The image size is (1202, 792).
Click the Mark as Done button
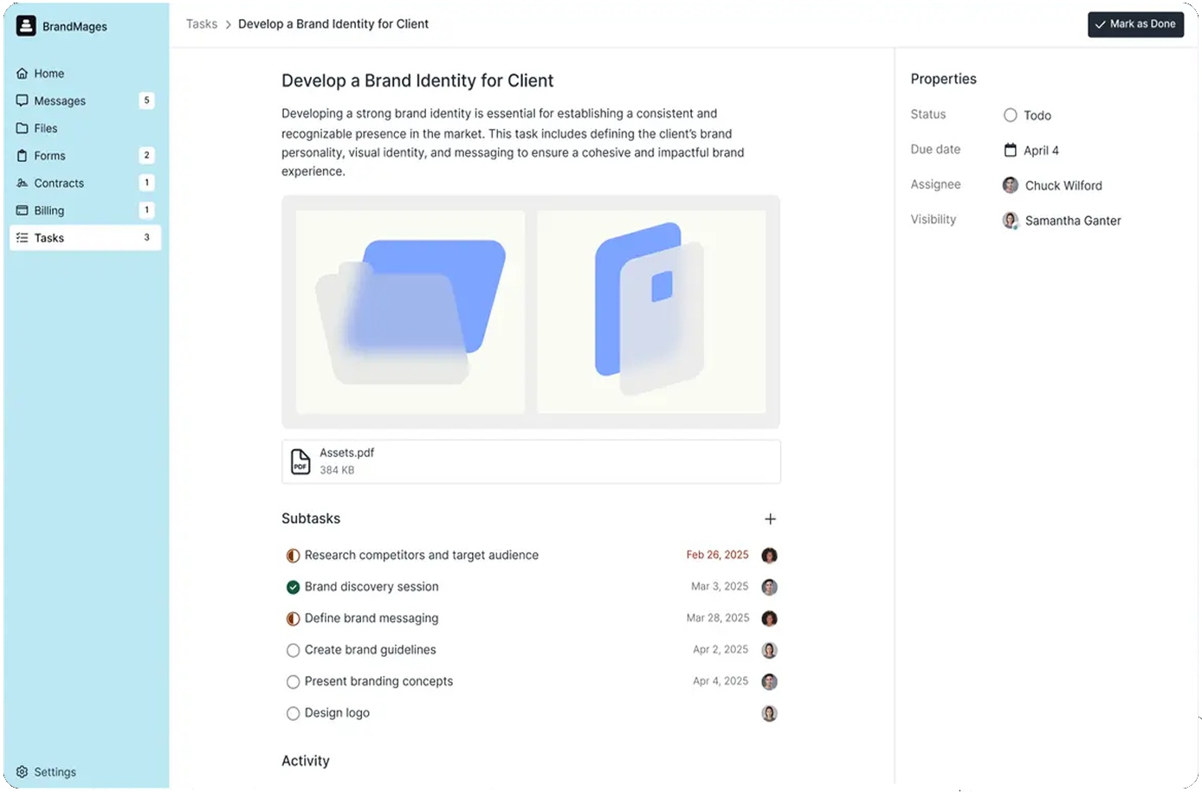(1135, 24)
